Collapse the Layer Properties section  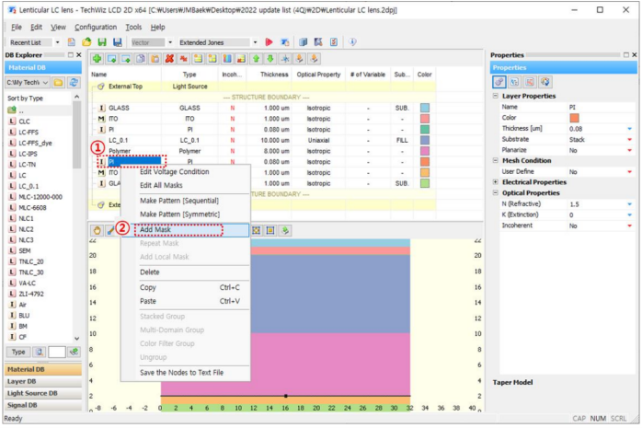pyautogui.click(x=496, y=96)
